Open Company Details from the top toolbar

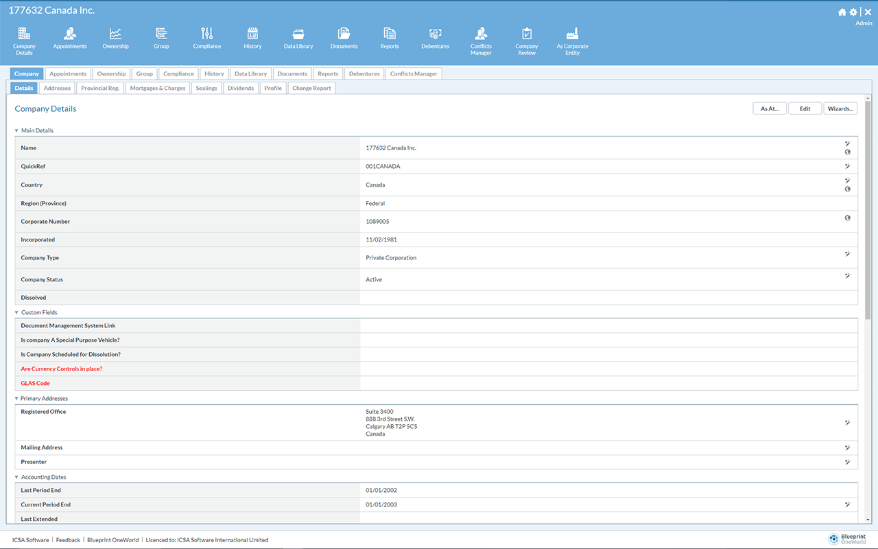point(24,41)
